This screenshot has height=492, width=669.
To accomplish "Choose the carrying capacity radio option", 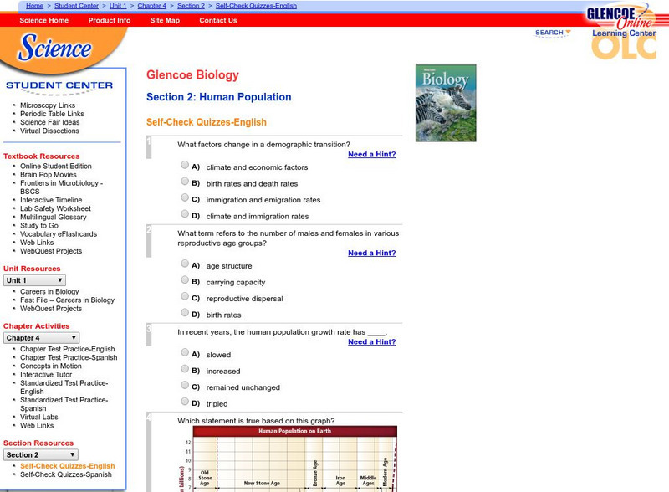I will 185,279.
